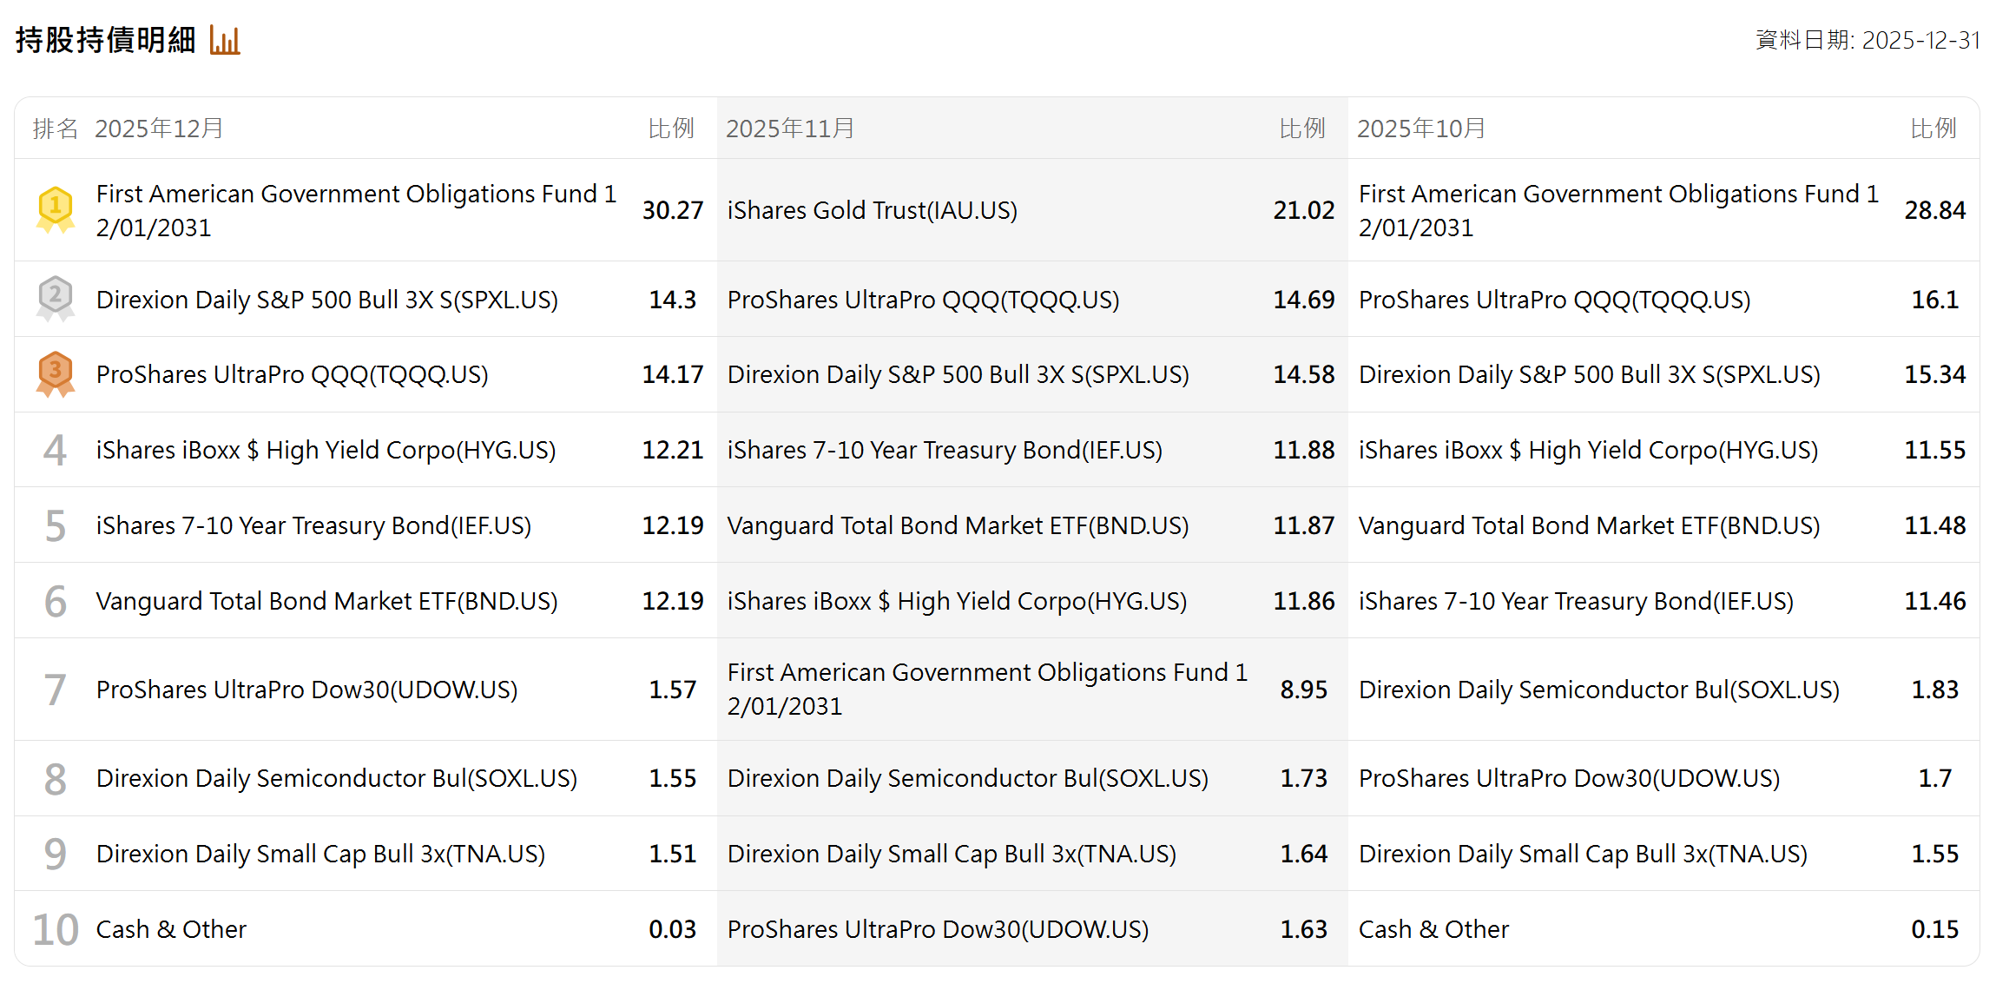
Task: Select the 2025年12月 column header
Action: [159, 129]
